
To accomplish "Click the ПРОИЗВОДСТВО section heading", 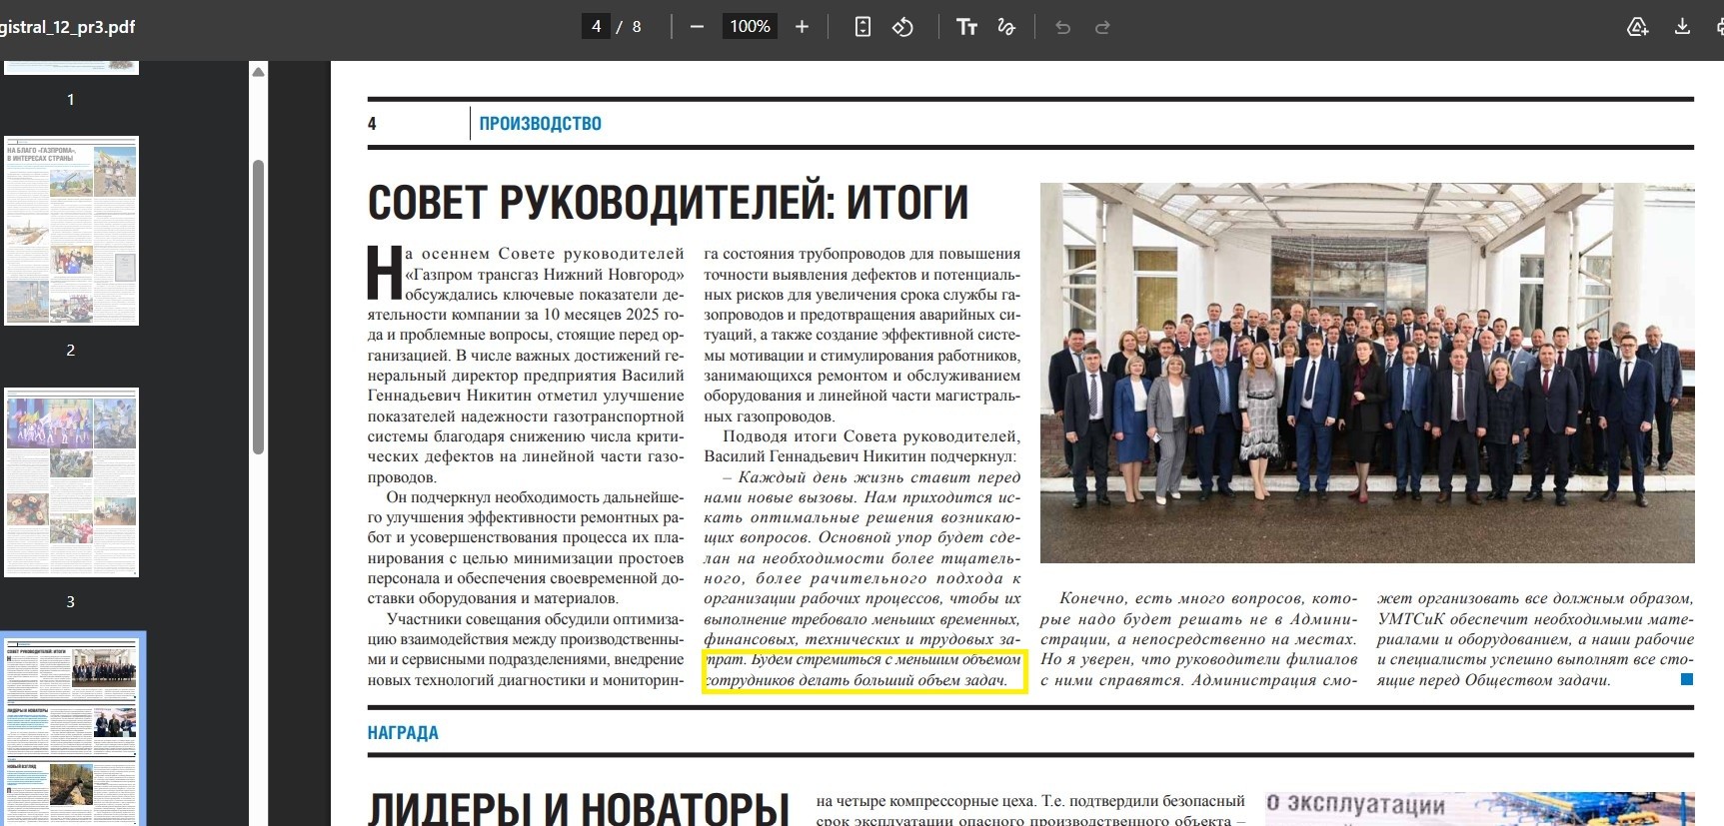I will (x=540, y=124).
